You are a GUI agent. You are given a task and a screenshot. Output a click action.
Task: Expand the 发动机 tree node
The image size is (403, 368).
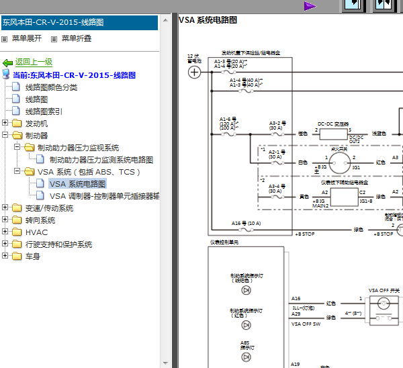[x=5, y=123]
